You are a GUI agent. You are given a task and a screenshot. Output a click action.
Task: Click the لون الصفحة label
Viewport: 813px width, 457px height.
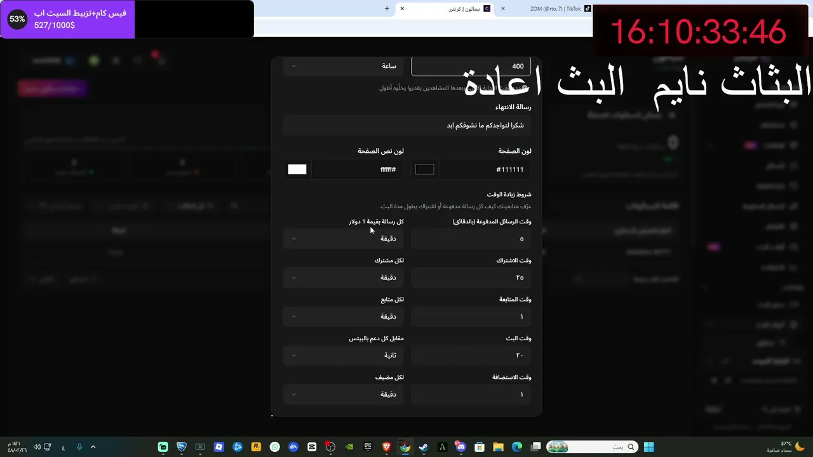[515, 151]
